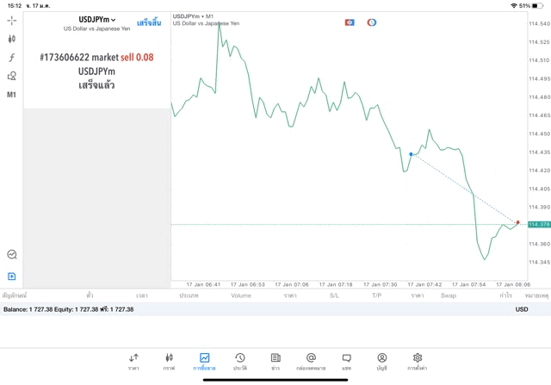
Task: Tap the 114.376 current price label
Action: pos(539,225)
